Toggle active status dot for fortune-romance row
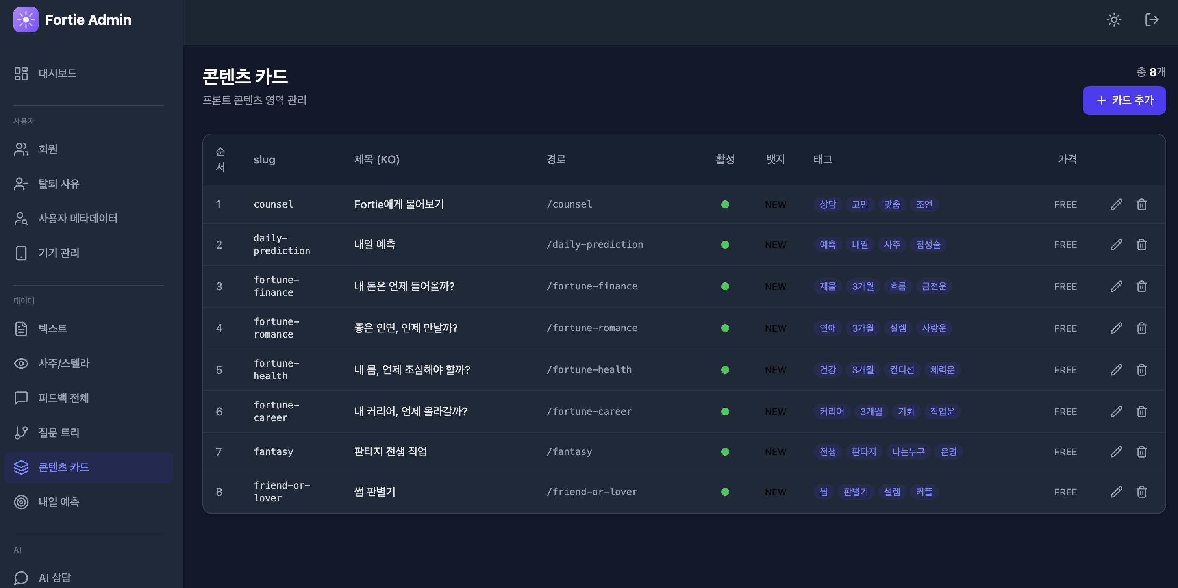Screen dimensions: 1178x588 point(725,328)
